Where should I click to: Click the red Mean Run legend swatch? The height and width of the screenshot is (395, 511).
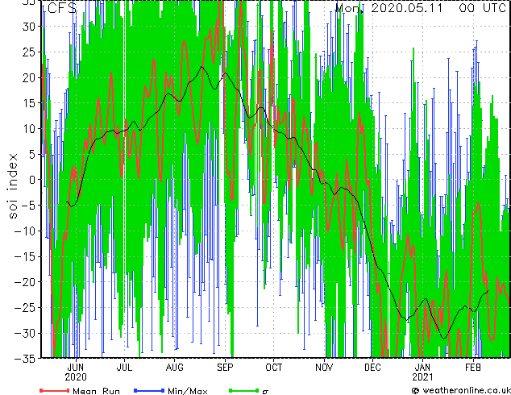pos(55,390)
